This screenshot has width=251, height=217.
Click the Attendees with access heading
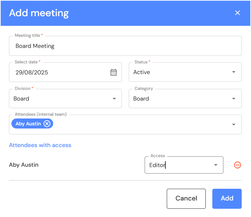click(40, 145)
